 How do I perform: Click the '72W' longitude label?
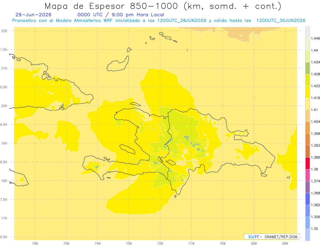[160, 243]
